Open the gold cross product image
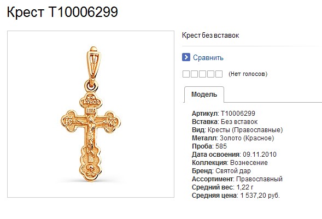Screen dimensions: 322x219 click(x=91, y=114)
